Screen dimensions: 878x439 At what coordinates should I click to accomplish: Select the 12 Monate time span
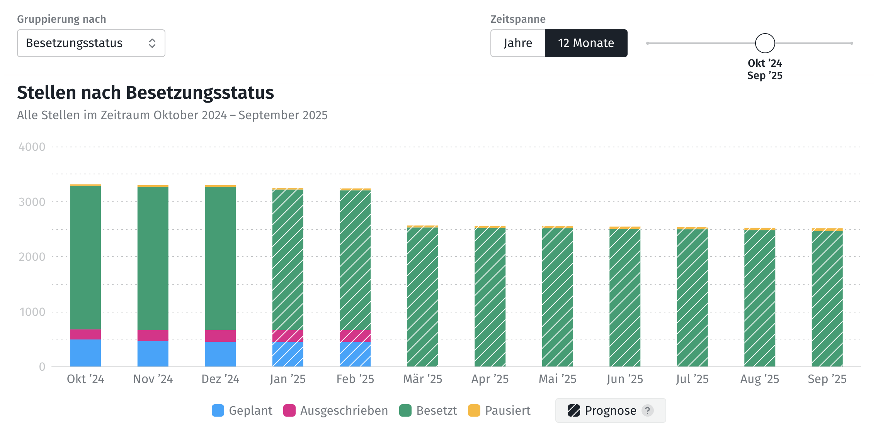[x=586, y=43]
